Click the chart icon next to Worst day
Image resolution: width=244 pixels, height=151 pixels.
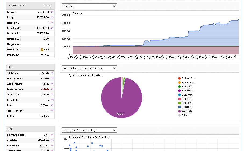(x=52, y=140)
